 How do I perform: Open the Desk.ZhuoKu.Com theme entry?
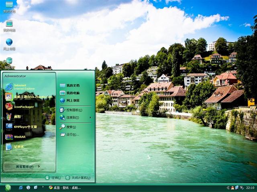29,97
